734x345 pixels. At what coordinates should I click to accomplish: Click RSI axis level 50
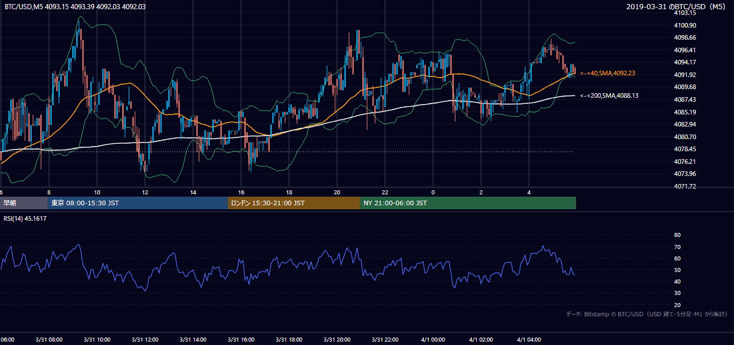tap(677, 270)
